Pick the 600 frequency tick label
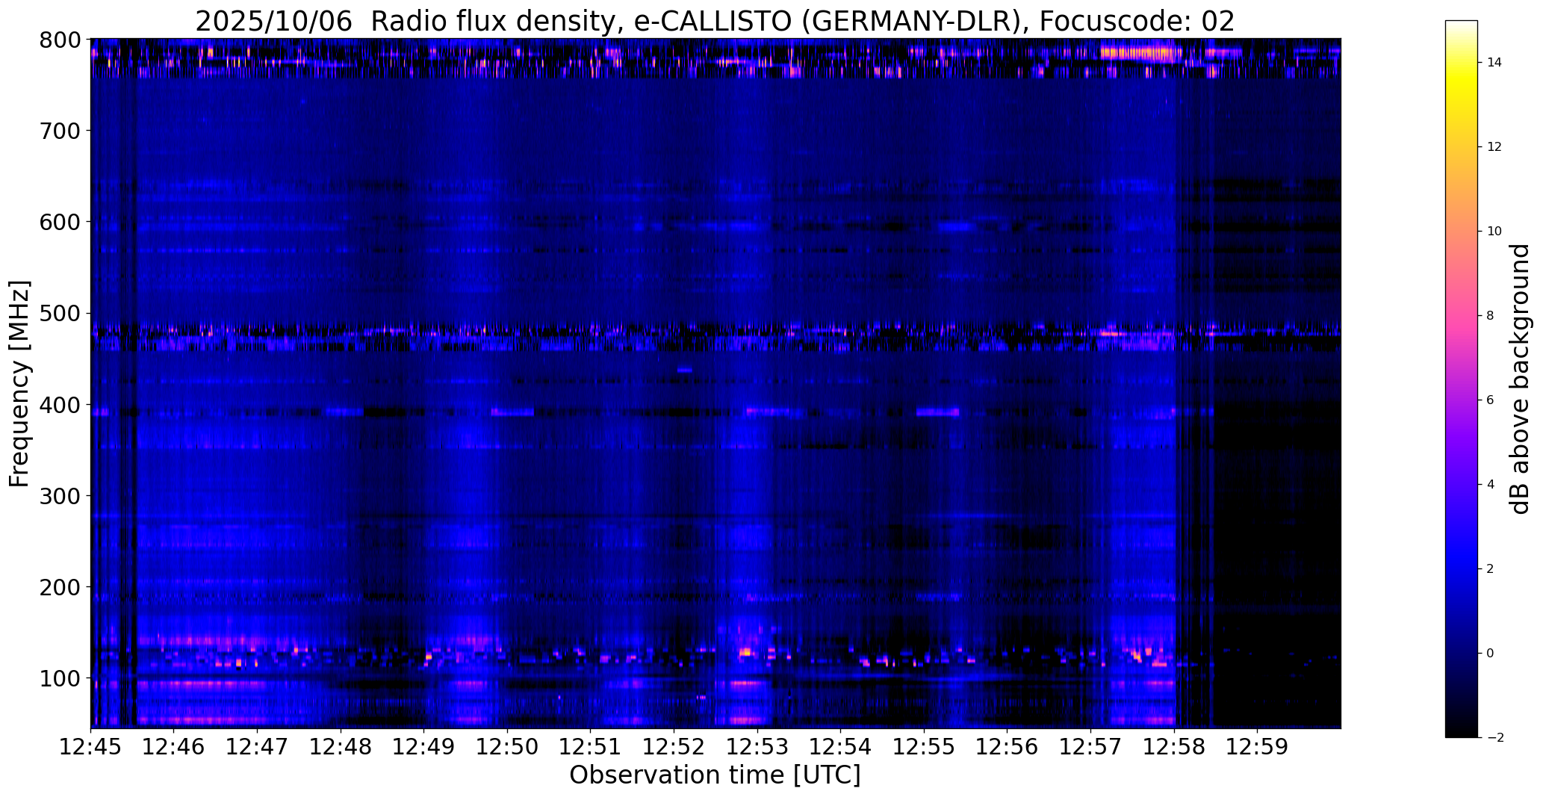Viewport: 1543px width, 797px height. pyautogui.click(x=60, y=222)
